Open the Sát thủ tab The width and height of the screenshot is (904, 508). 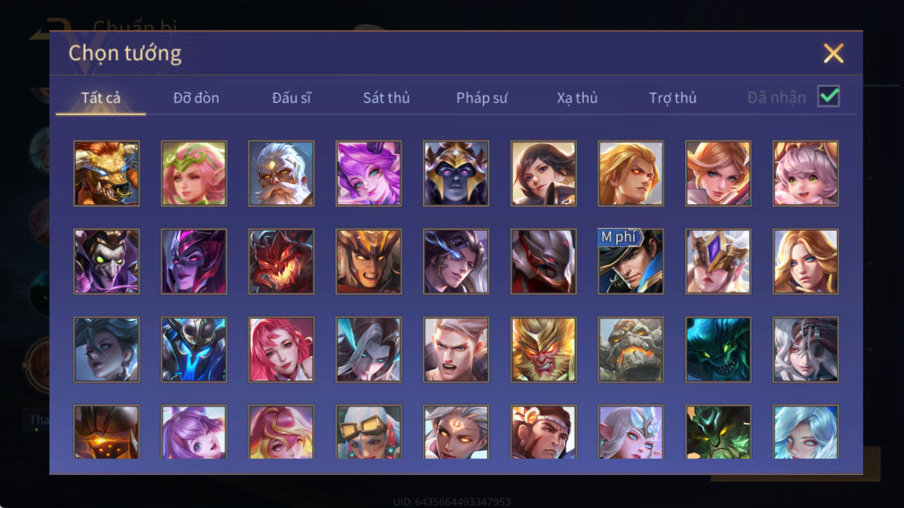click(x=386, y=97)
